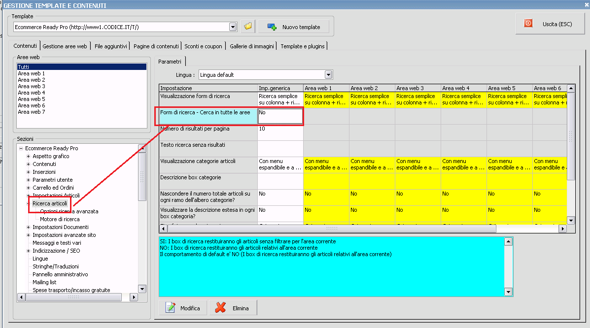590x328 pixels.
Task: Switch to the Gestione aree web tab
Action: click(65, 46)
